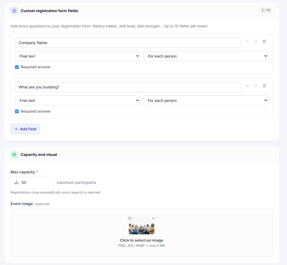
Task: Click the Max capacity input showing 50
Action: pos(32,182)
